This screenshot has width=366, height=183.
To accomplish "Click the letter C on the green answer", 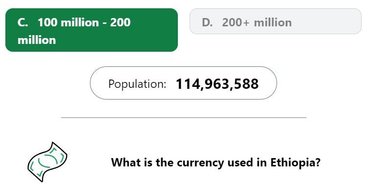I will (x=22, y=22).
